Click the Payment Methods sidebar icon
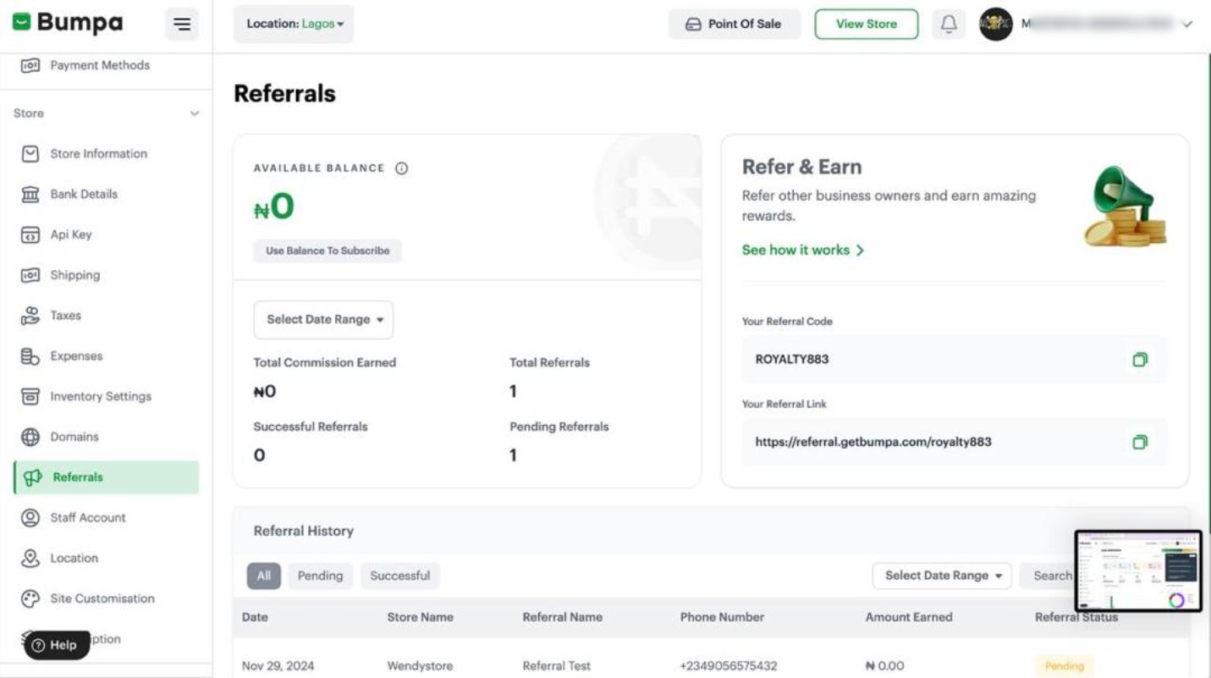Screen dimensions: 1211x678 click(x=30, y=65)
